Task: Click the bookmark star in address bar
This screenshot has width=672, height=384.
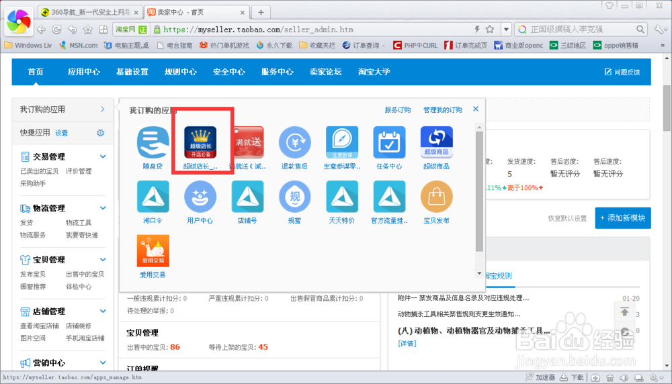Action: coord(490,29)
